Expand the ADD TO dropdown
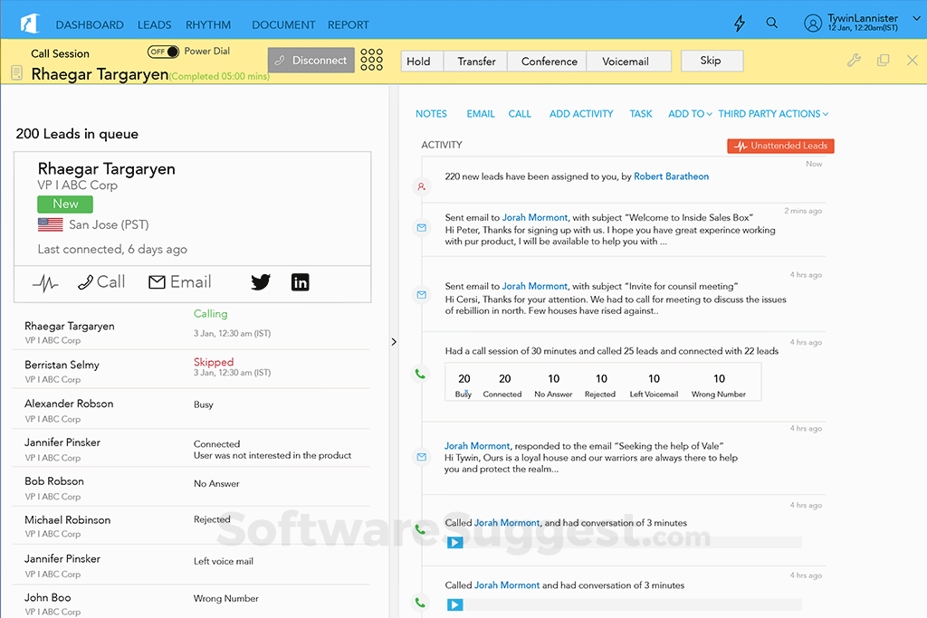 (x=690, y=113)
